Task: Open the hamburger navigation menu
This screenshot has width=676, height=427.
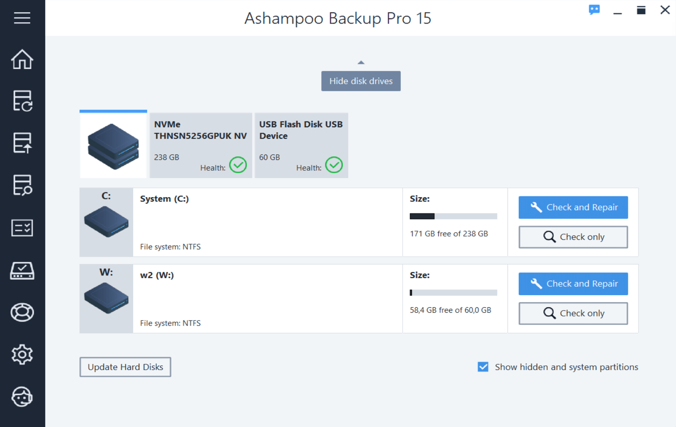Action: [x=22, y=18]
